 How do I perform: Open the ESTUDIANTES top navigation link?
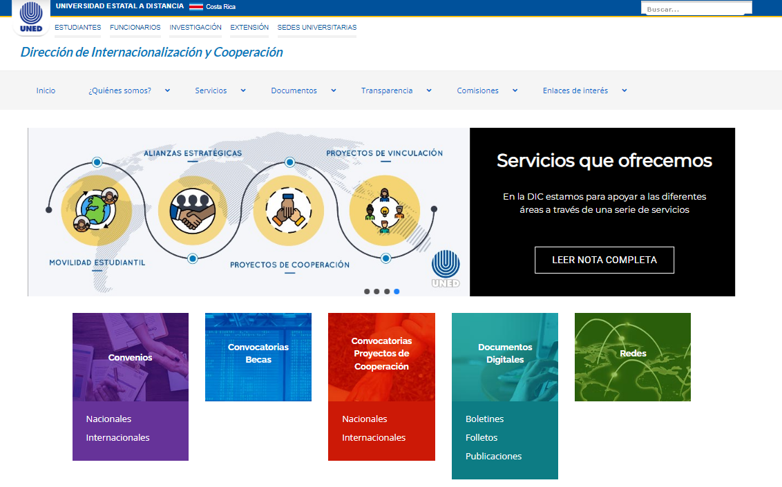[77, 28]
